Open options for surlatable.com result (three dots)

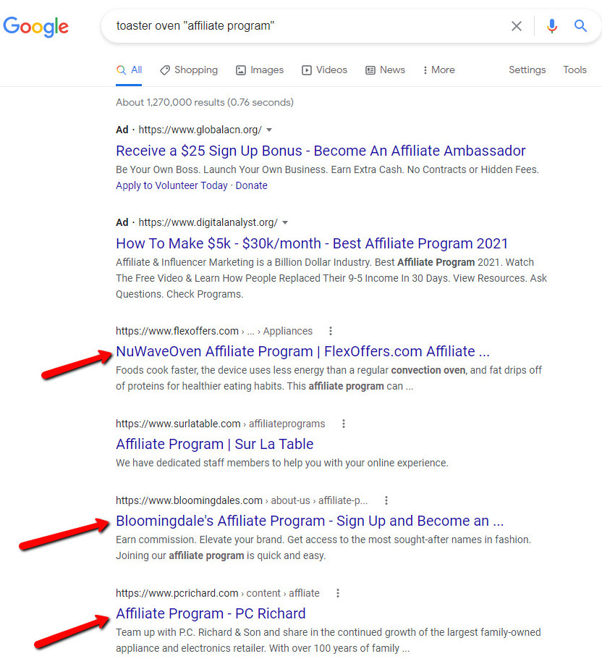[x=344, y=424]
